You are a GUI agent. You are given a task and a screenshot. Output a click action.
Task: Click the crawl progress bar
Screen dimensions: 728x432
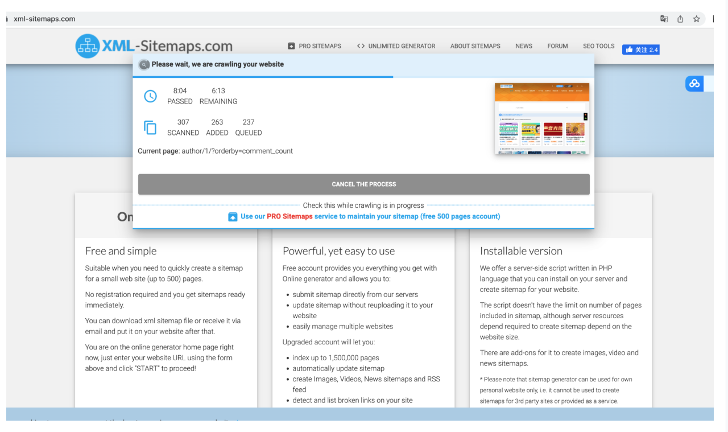pos(363,76)
